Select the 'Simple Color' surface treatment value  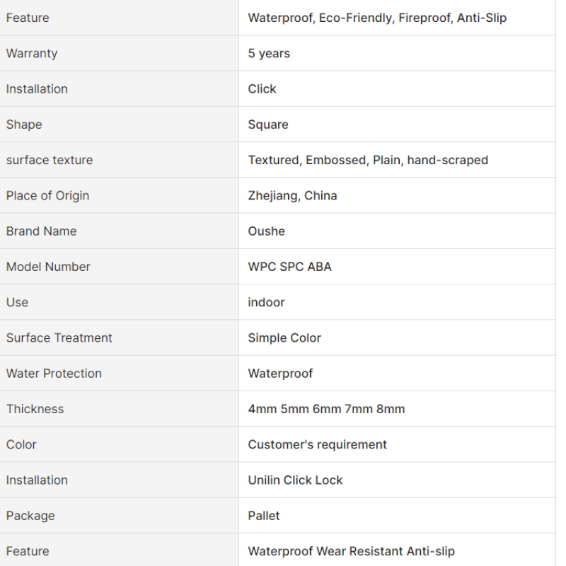click(284, 338)
